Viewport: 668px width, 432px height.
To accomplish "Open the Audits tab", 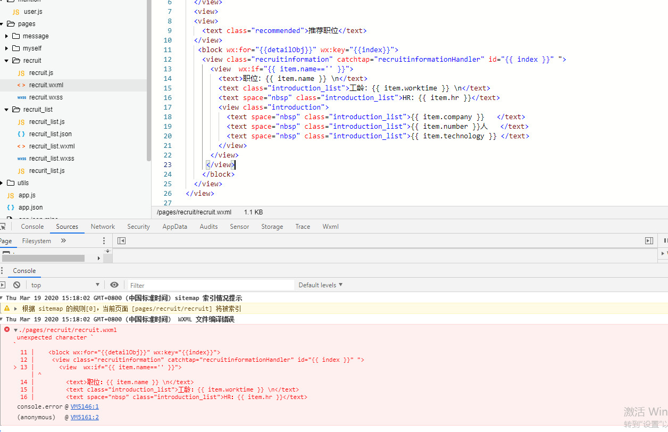I will pyautogui.click(x=208, y=227).
